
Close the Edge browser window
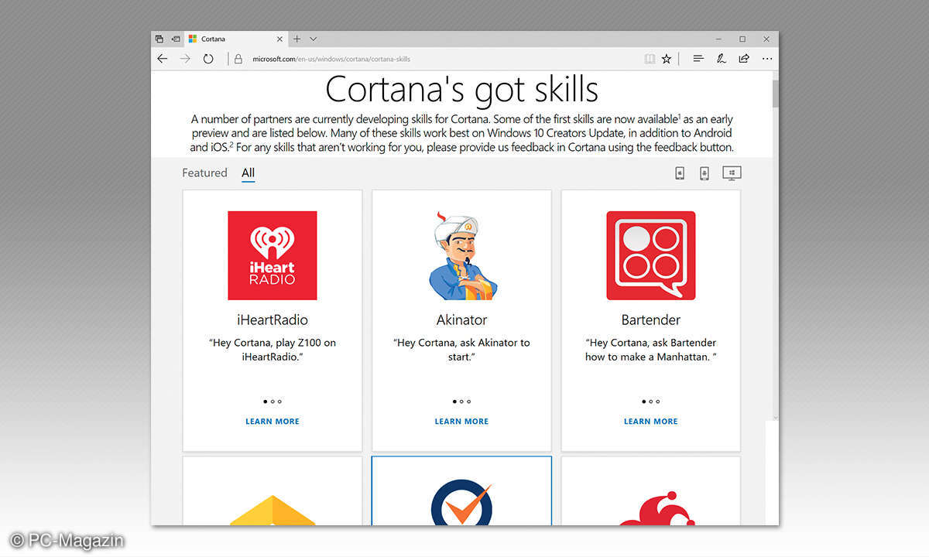[766, 39]
